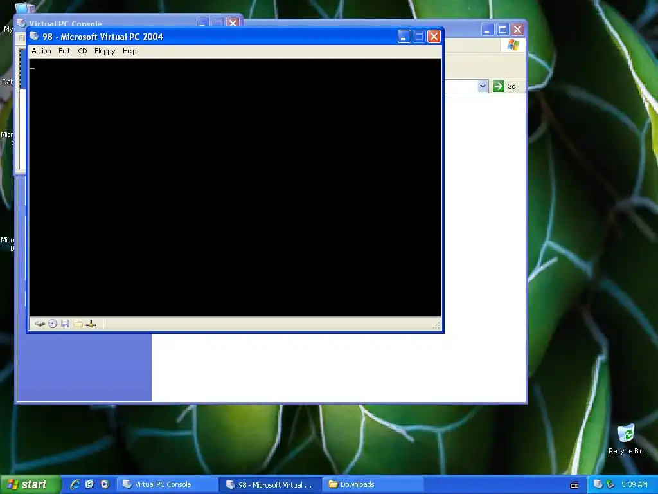Image resolution: width=658 pixels, height=494 pixels.
Task: Open the CD menu
Action: [x=82, y=51]
